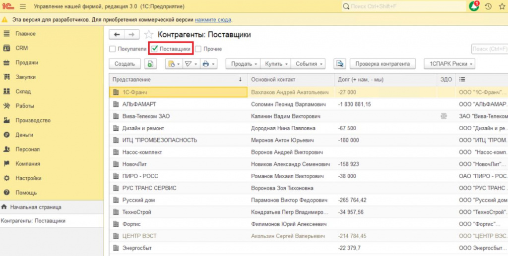508x256 pixels.
Task: Click the green copy-create document icon
Action: pyautogui.click(x=150, y=64)
